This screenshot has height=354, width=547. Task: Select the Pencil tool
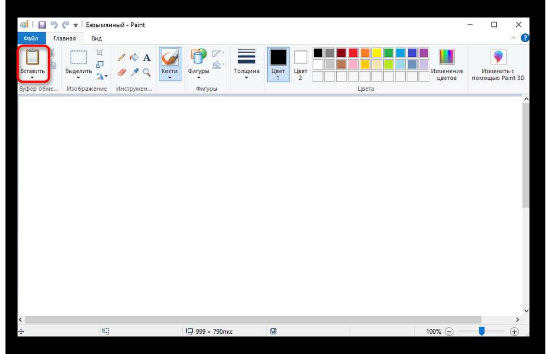(122, 57)
